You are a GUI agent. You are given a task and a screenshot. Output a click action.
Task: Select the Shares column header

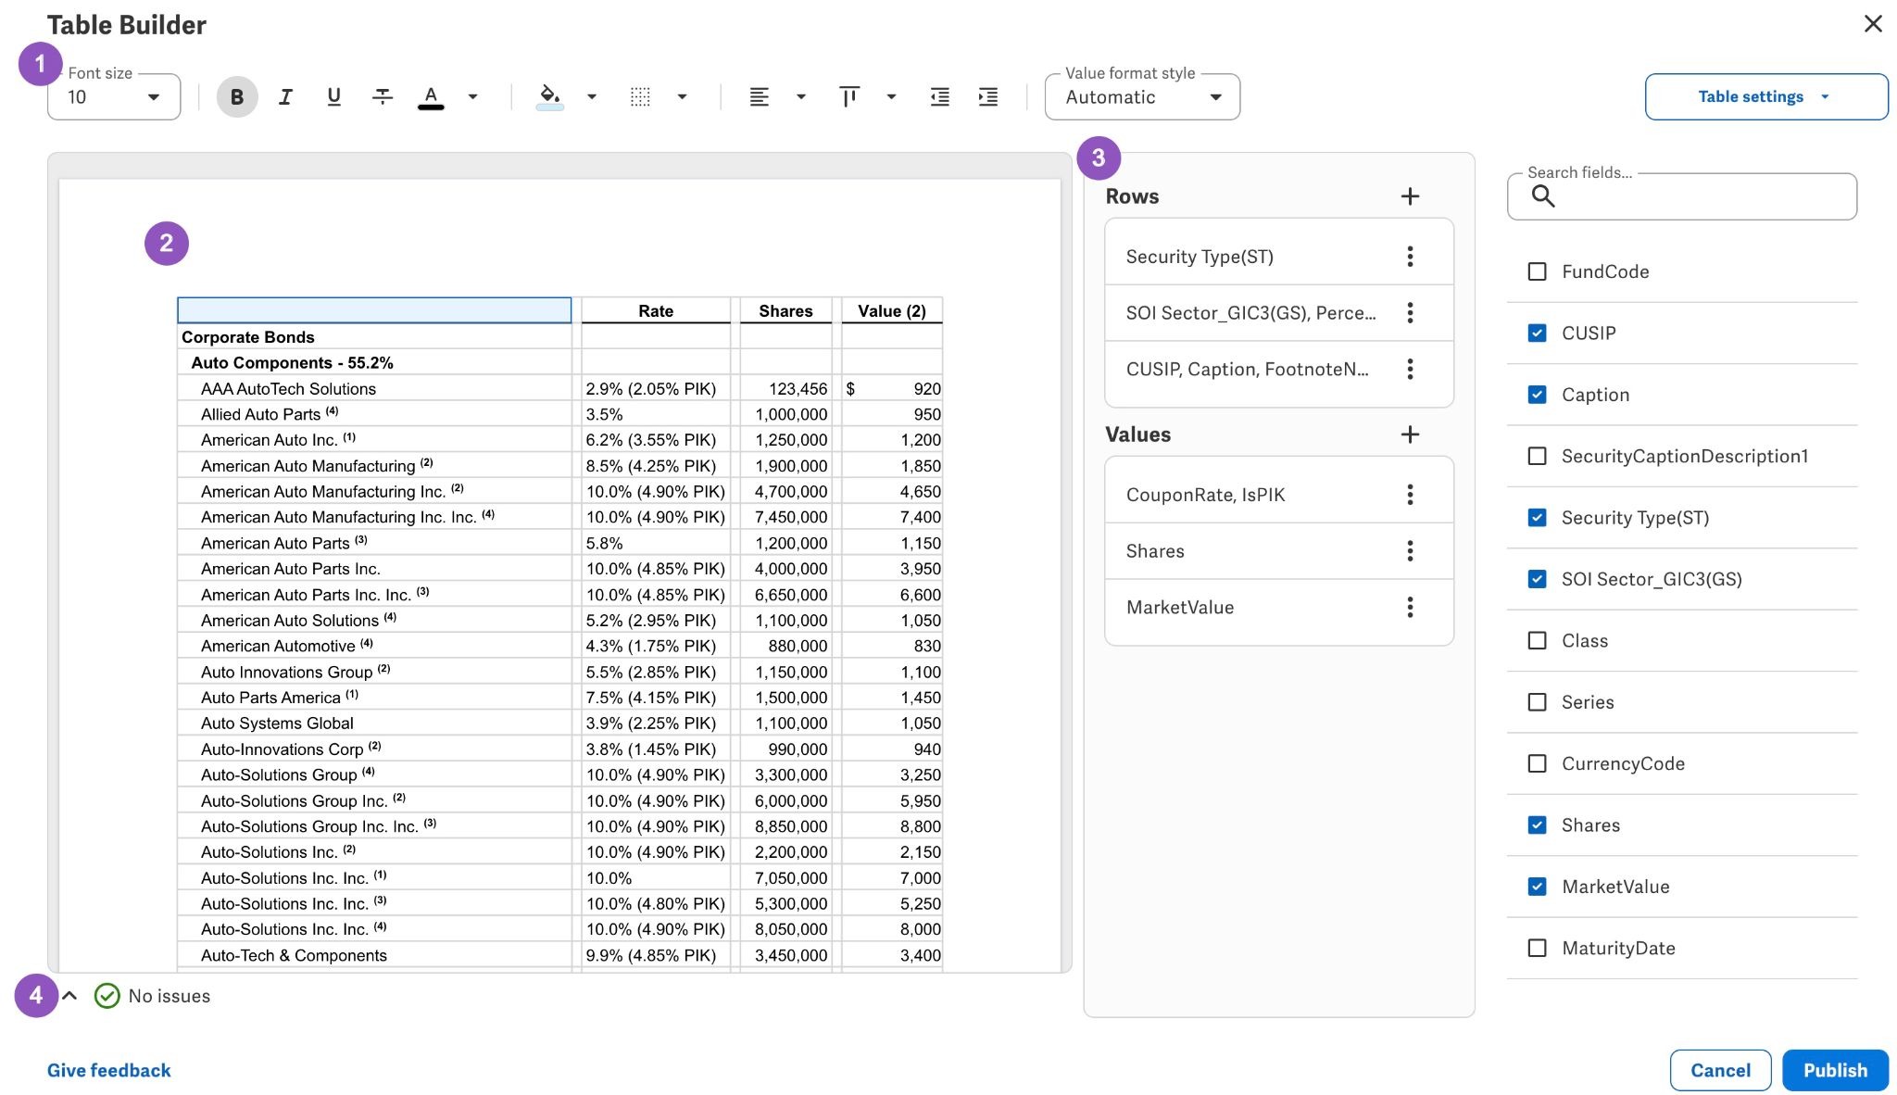(785, 311)
